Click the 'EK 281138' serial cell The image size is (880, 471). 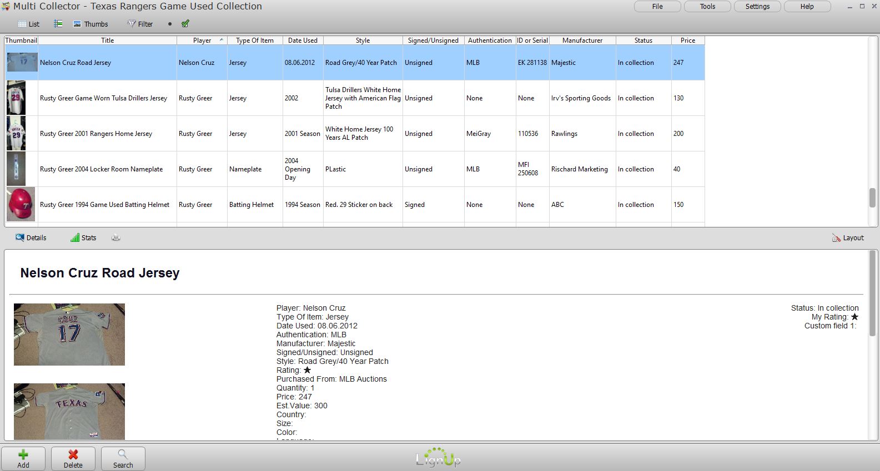[x=532, y=63]
